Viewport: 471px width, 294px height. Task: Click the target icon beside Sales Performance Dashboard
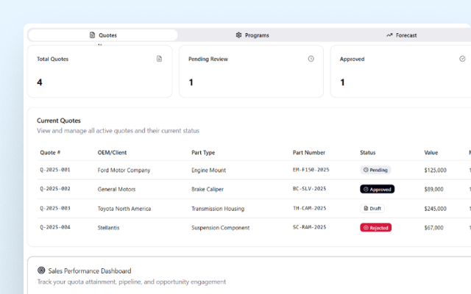point(41,270)
